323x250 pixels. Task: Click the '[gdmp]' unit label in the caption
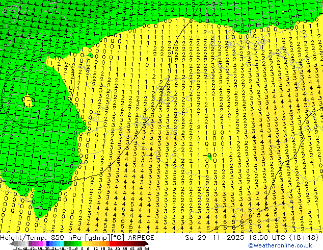tap(98, 238)
